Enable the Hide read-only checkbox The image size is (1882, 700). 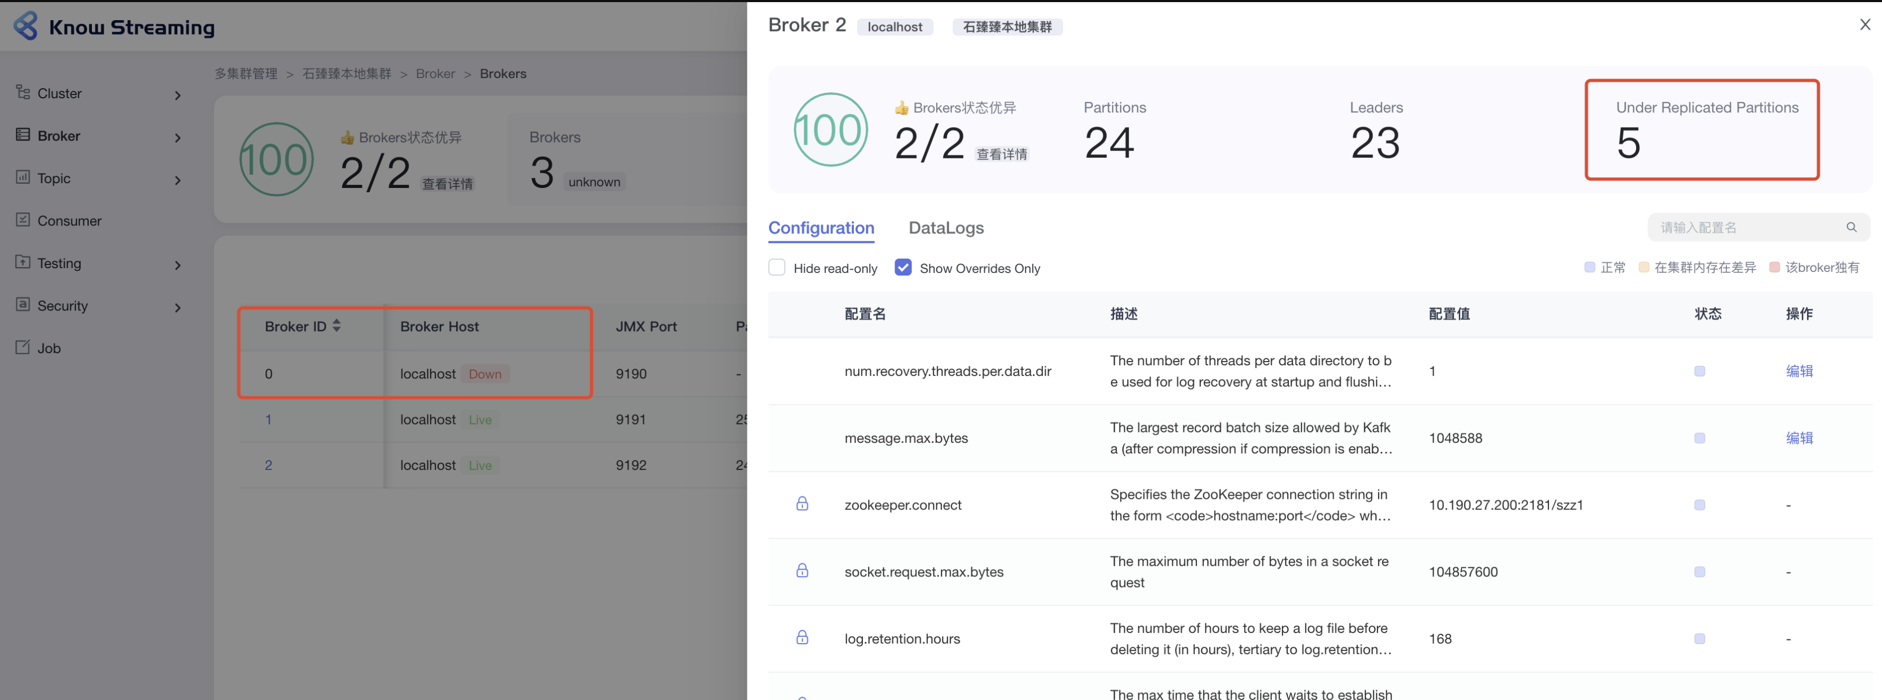click(x=777, y=268)
